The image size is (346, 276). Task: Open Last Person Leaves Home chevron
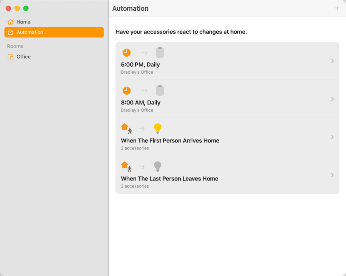pyautogui.click(x=332, y=175)
